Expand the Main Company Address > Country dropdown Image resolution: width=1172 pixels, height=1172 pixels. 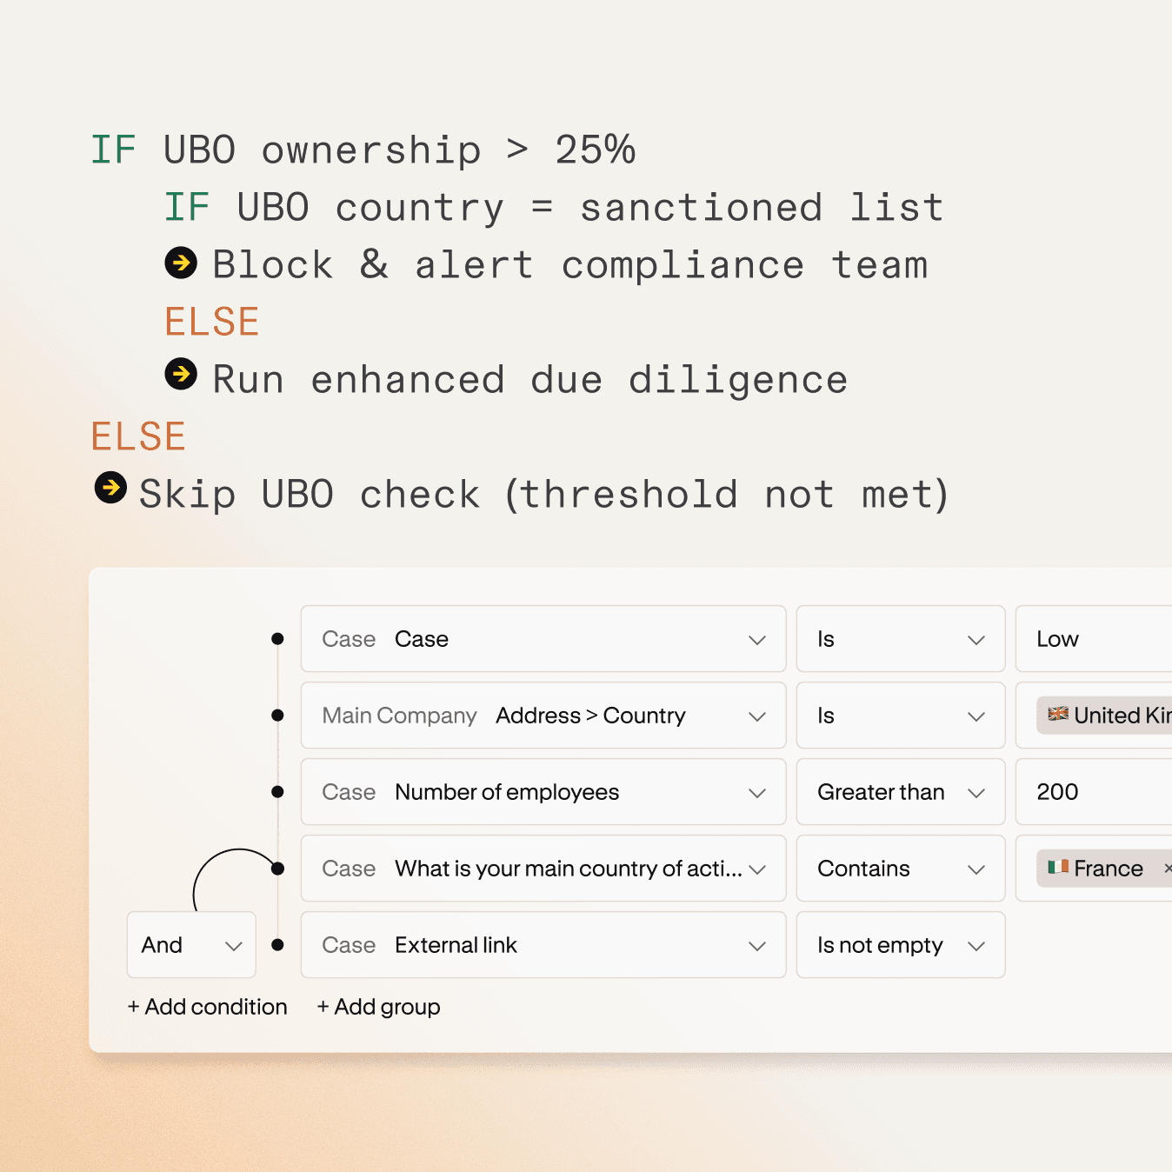tap(543, 716)
